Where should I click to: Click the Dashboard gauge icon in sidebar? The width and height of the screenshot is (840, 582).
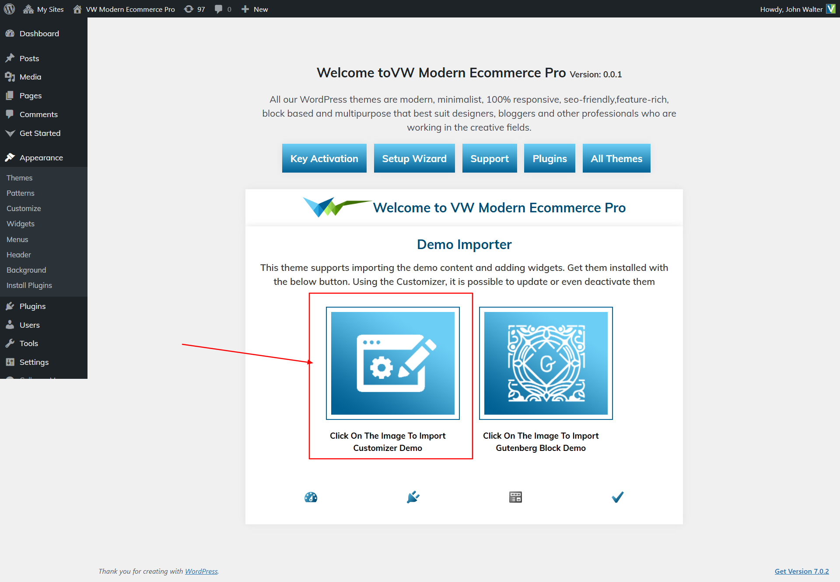[10, 34]
